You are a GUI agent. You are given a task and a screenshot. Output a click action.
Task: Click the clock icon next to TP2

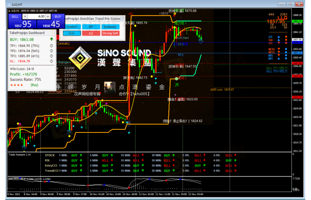point(52,51)
